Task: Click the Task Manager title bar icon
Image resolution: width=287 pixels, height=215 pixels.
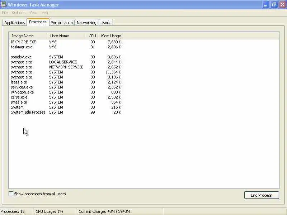Action: click(3, 4)
